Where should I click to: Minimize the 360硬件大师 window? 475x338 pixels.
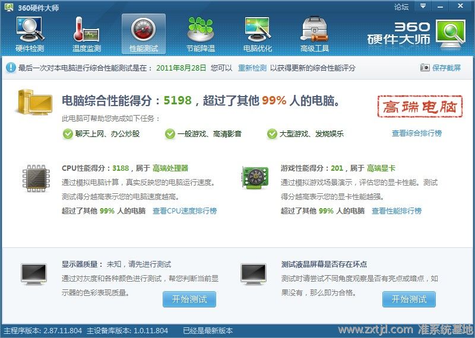click(441, 6)
